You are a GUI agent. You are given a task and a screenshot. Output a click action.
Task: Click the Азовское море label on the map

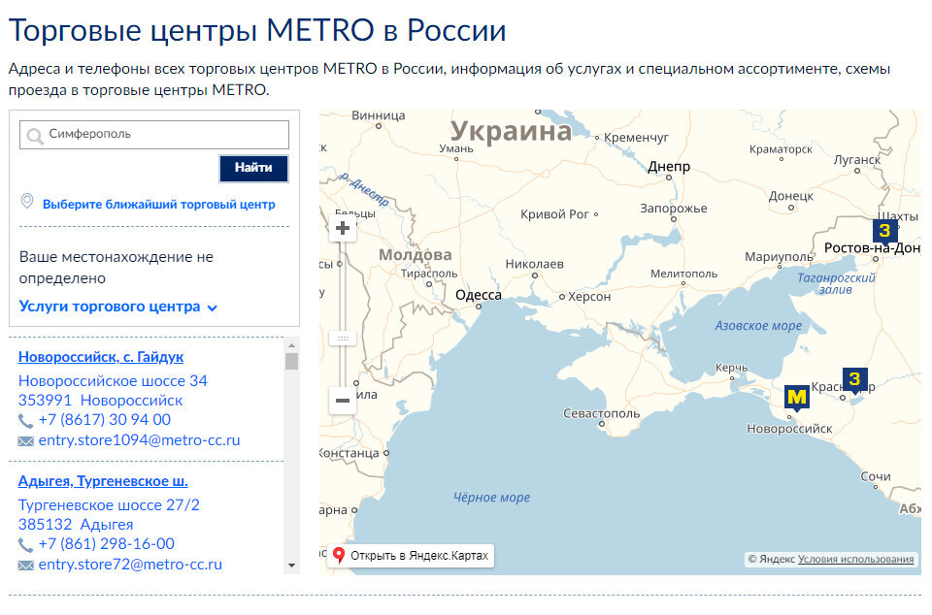(758, 325)
